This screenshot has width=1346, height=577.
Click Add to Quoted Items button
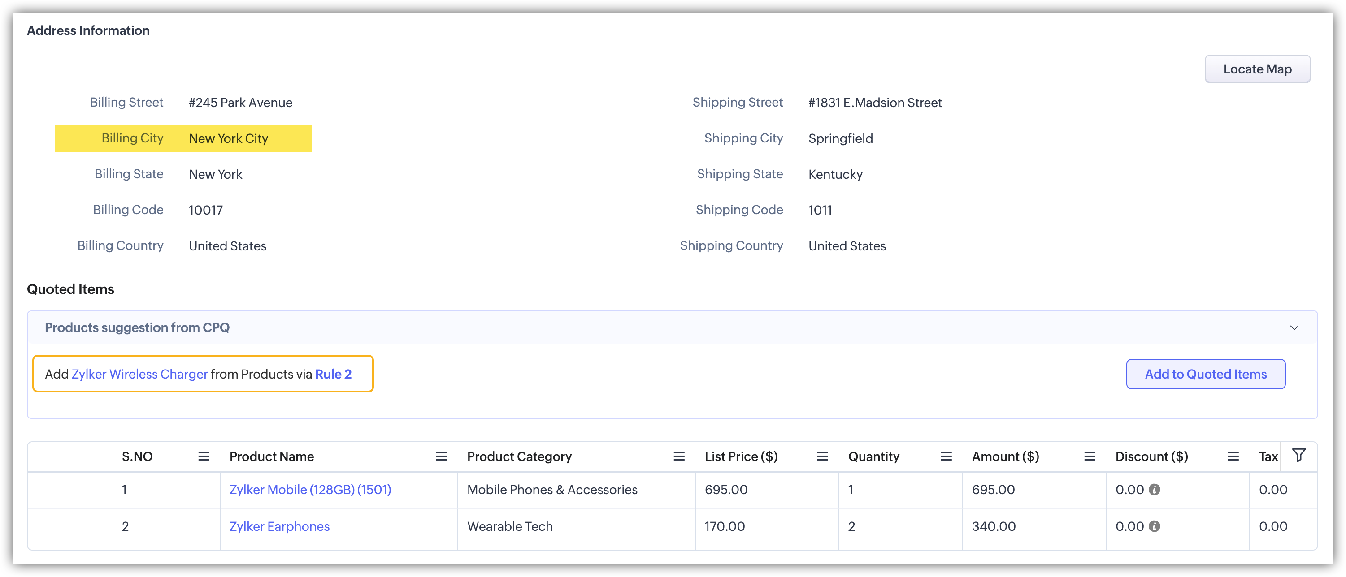tap(1205, 374)
